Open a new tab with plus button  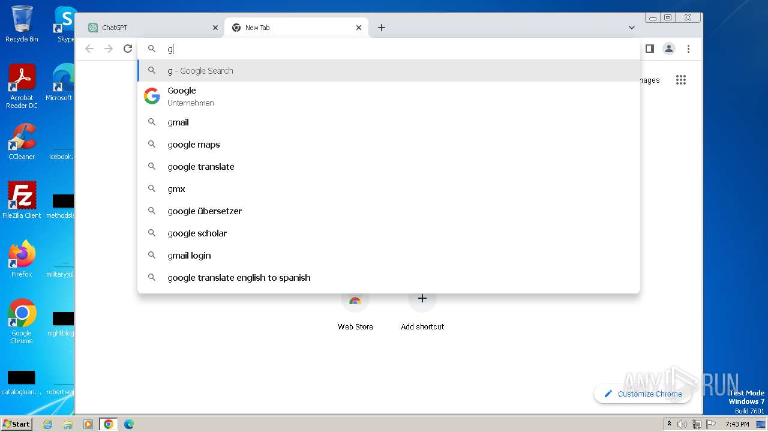pyautogui.click(x=382, y=28)
